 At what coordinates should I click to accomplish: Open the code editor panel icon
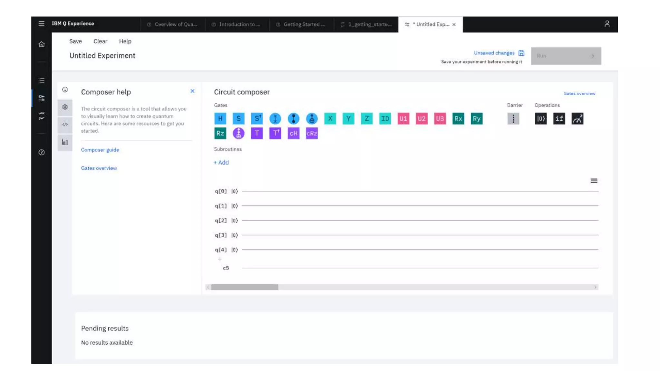point(65,125)
